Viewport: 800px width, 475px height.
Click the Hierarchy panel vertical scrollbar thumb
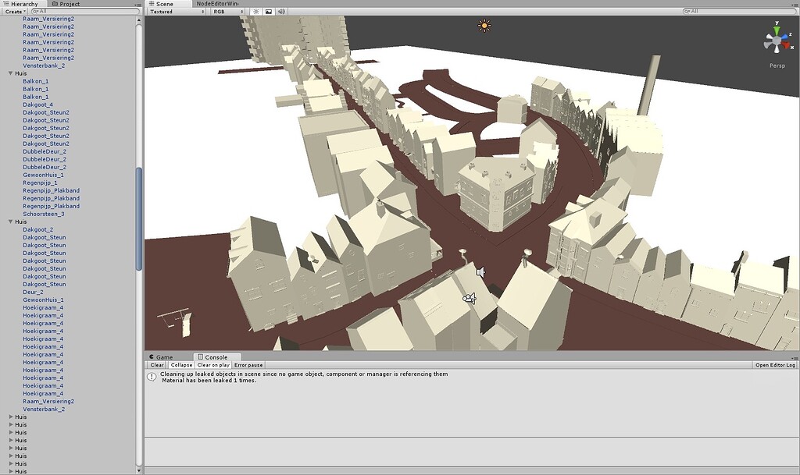click(139, 219)
